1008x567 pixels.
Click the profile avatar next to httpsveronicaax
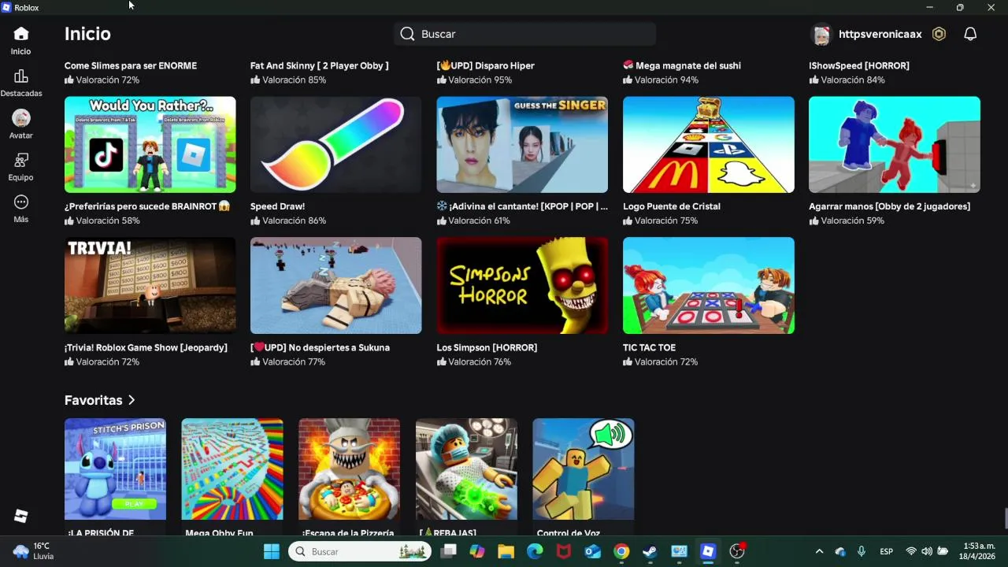click(x=821, y=35)
